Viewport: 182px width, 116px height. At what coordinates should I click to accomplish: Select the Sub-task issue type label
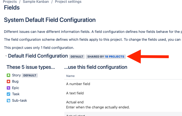(19, 101)
